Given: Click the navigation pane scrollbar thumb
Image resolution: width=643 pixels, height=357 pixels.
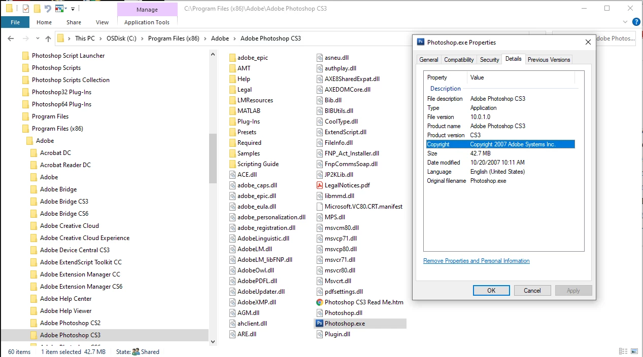Looking at the screenshot, I should 213,158.
